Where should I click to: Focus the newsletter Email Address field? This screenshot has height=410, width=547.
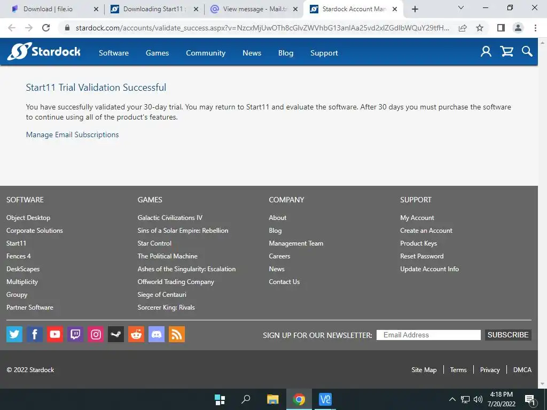pyautogui.click(x=428, y=335)
